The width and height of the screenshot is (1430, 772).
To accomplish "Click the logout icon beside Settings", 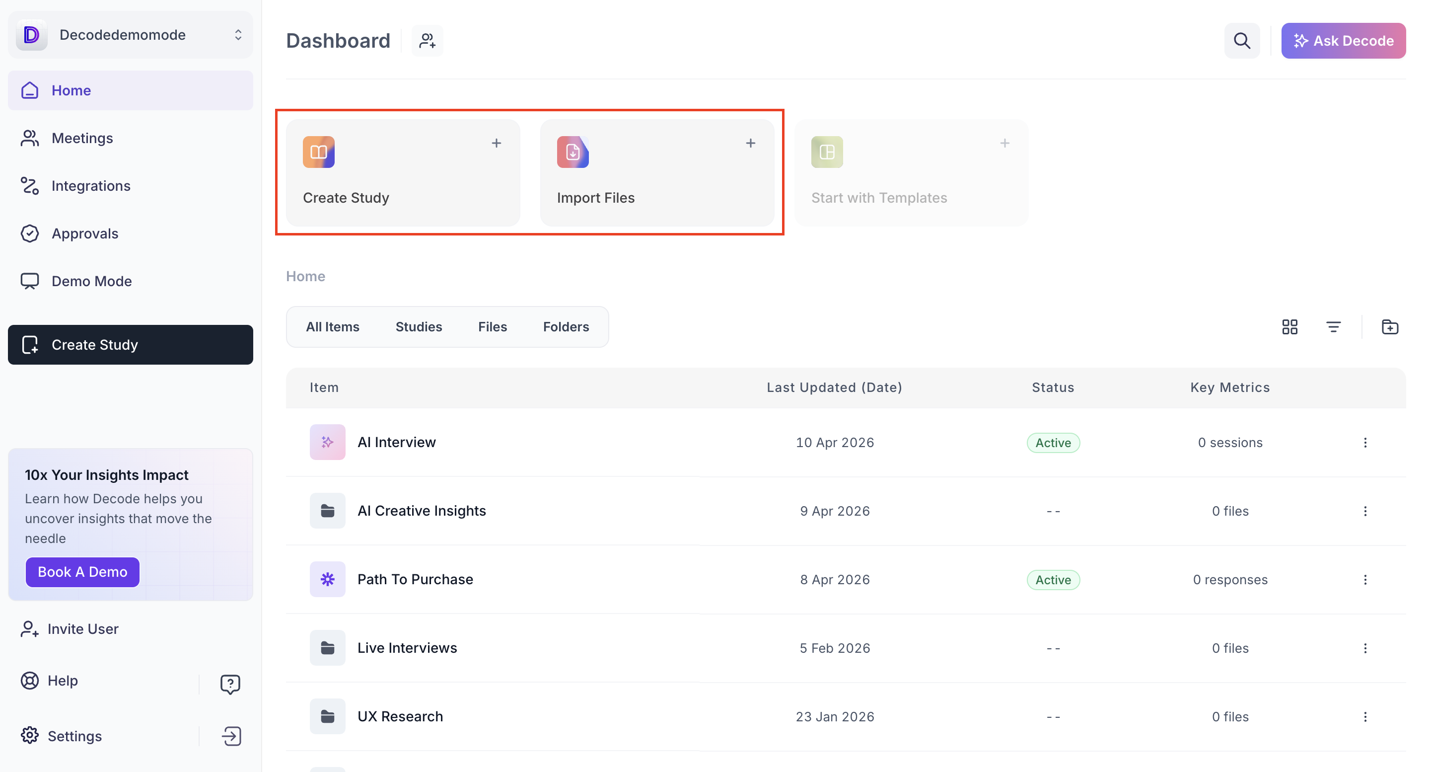I will click(231, 736).
